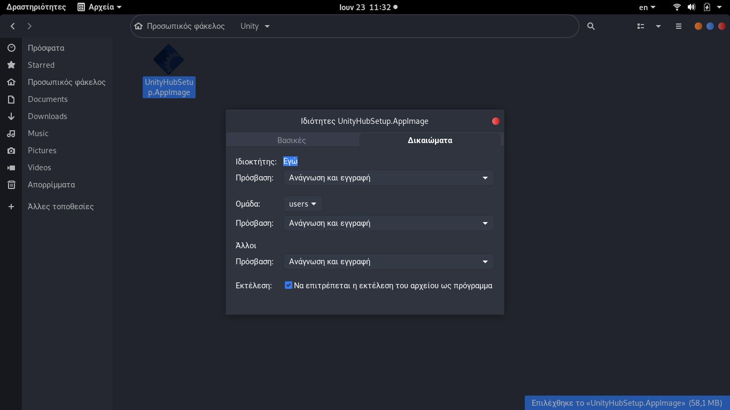Switch to the Δικαιώματα tab
Screen dimensions: 730x410
tap(430, 140)
